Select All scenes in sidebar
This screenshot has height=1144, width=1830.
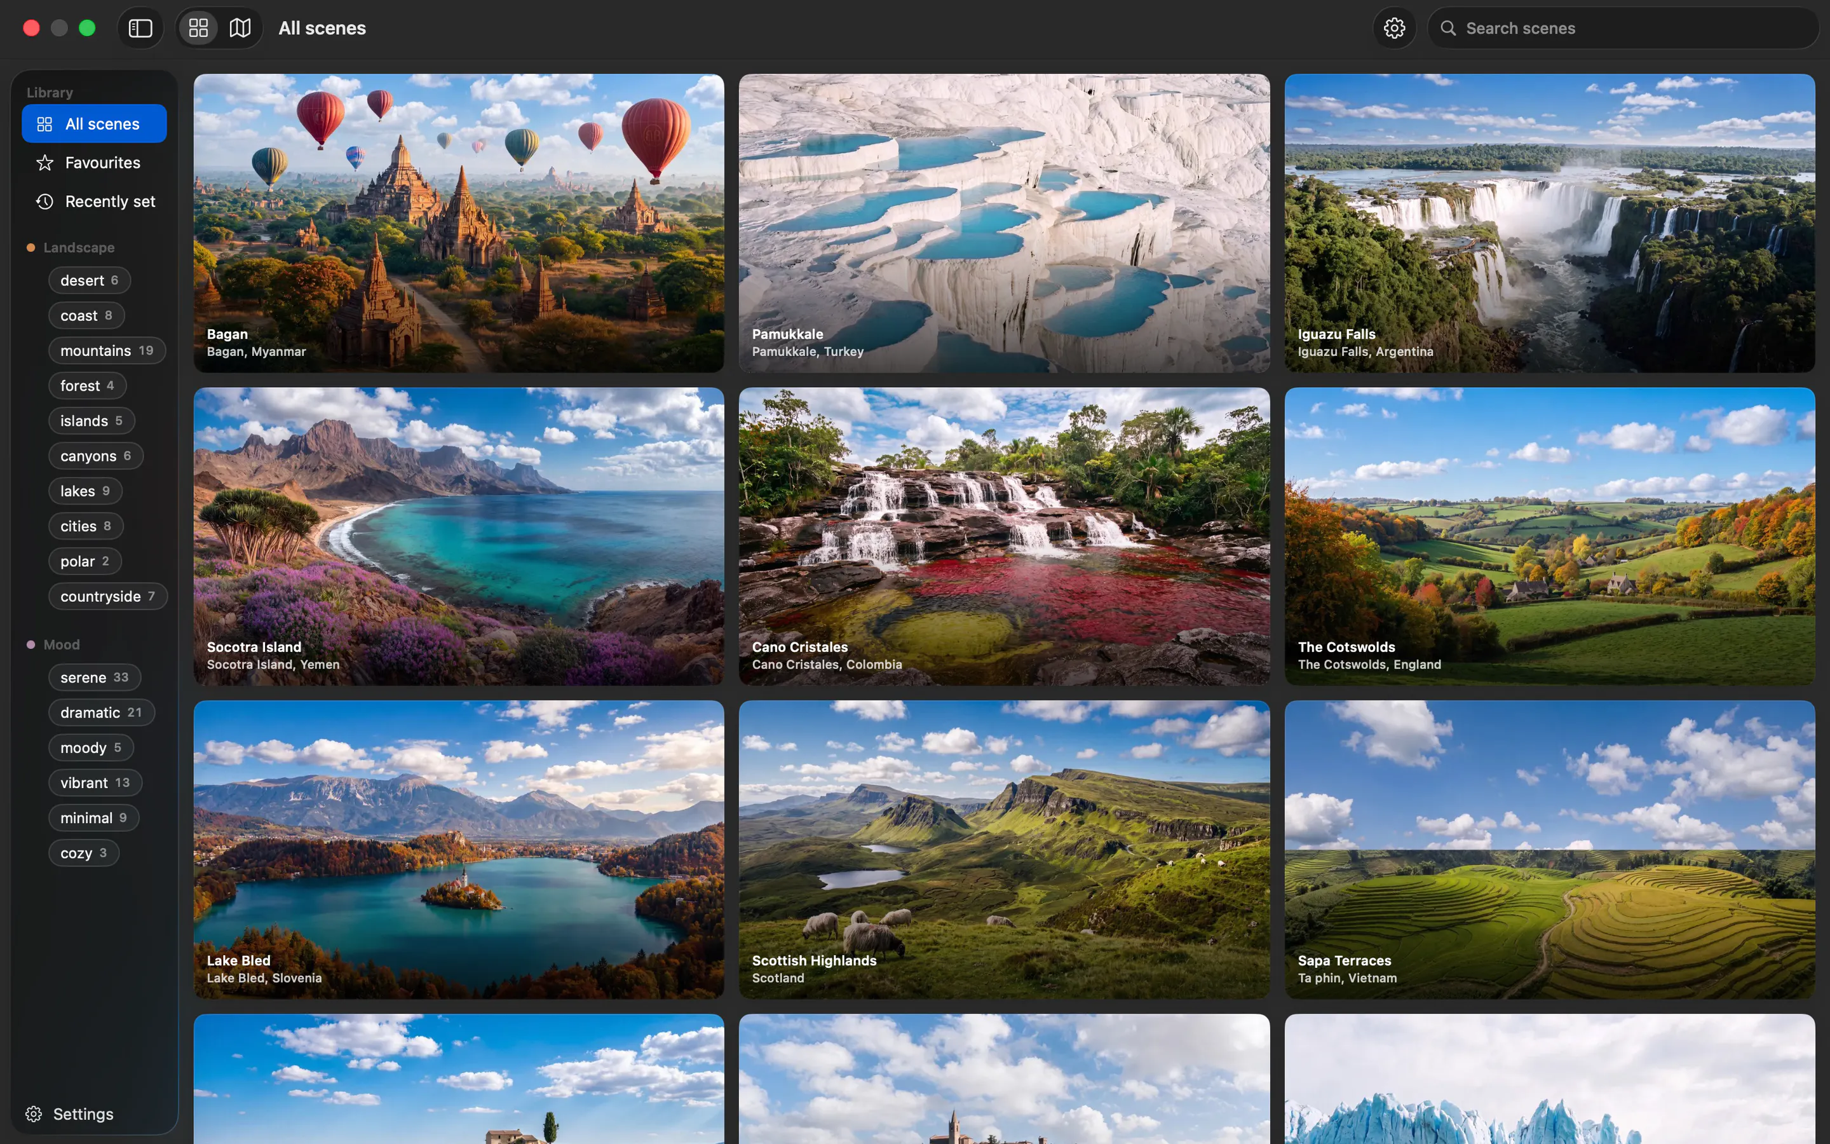pos(94,123)
